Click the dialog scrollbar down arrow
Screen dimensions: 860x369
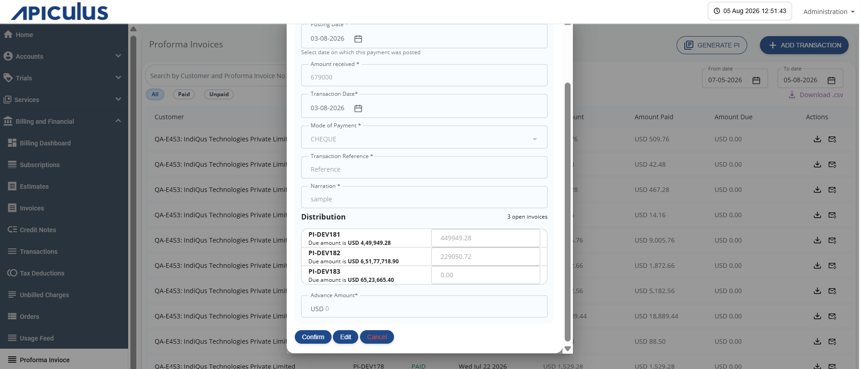click(567, 349)
